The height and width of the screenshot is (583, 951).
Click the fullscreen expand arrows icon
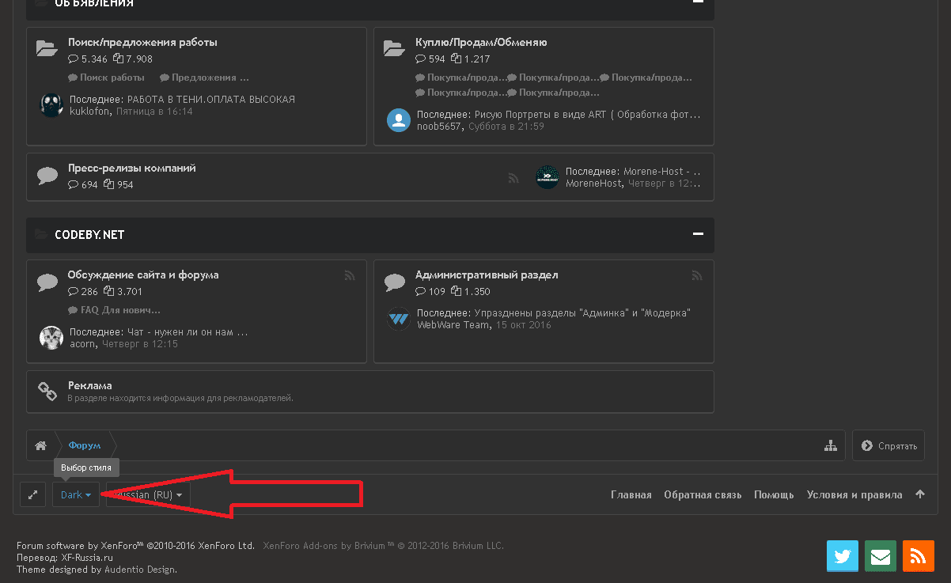(32, 494)
